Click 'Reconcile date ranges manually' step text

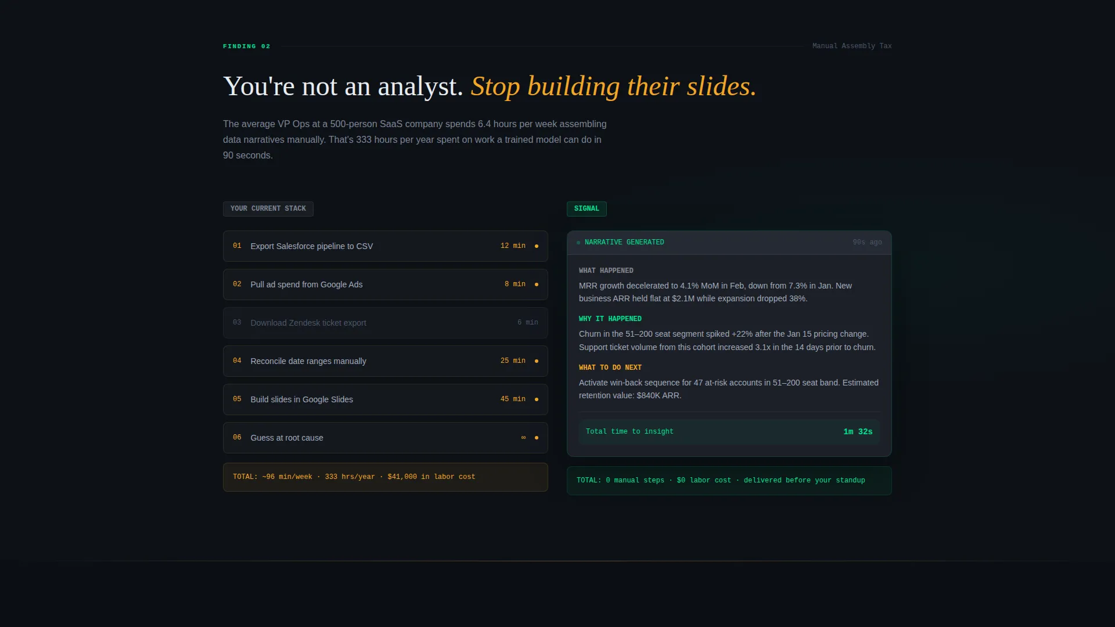(308, 361)
